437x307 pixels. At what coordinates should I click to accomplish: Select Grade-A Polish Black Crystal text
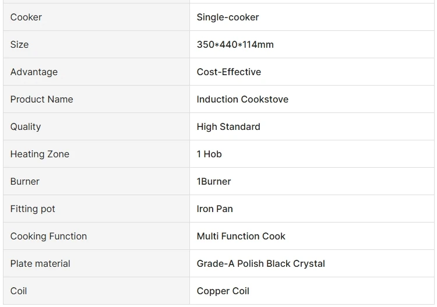pyautogui.click(x=260, y=264)
